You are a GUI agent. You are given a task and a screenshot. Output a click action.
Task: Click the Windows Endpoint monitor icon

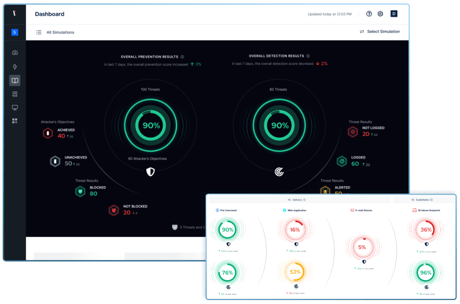point(415,210)
